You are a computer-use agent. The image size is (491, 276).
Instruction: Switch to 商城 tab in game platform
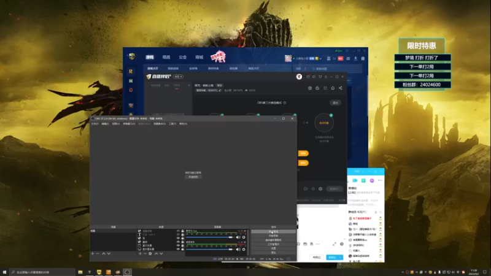[199, 57]
